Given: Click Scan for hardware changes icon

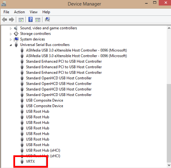Looking at the screenshot, I should [47, 20].
